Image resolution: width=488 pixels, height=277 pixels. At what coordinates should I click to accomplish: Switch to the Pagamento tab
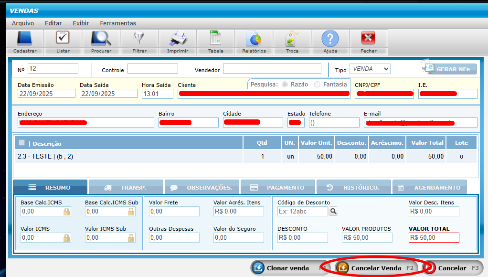(x=278, y=187)
